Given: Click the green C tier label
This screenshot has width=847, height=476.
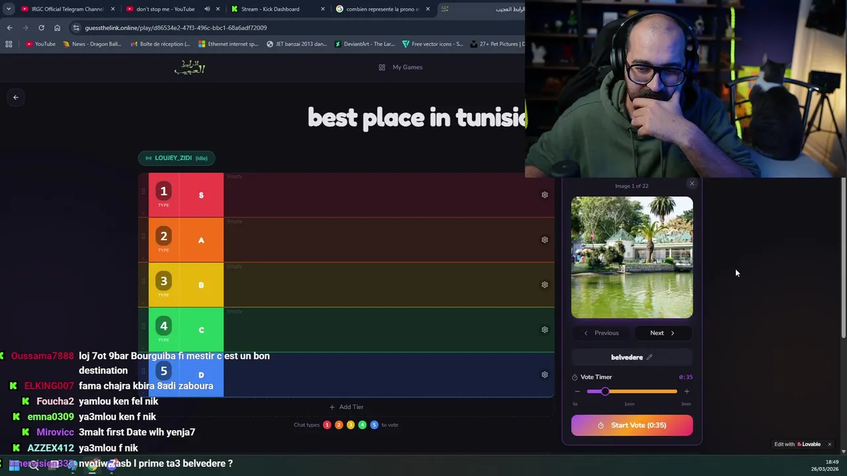Looking at the screenshot, I should [201, 330].
